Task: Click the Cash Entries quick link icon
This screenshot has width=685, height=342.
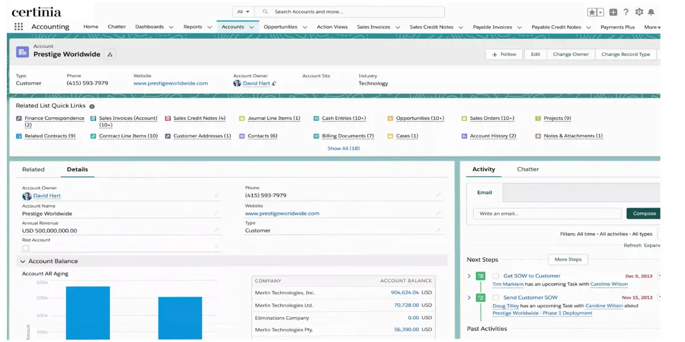Action: [x=316, y=119]
